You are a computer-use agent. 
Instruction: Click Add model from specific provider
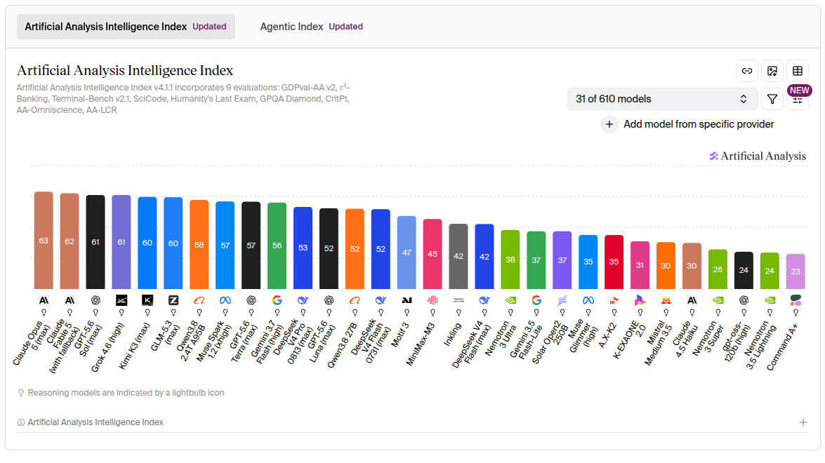click(699, 125)
